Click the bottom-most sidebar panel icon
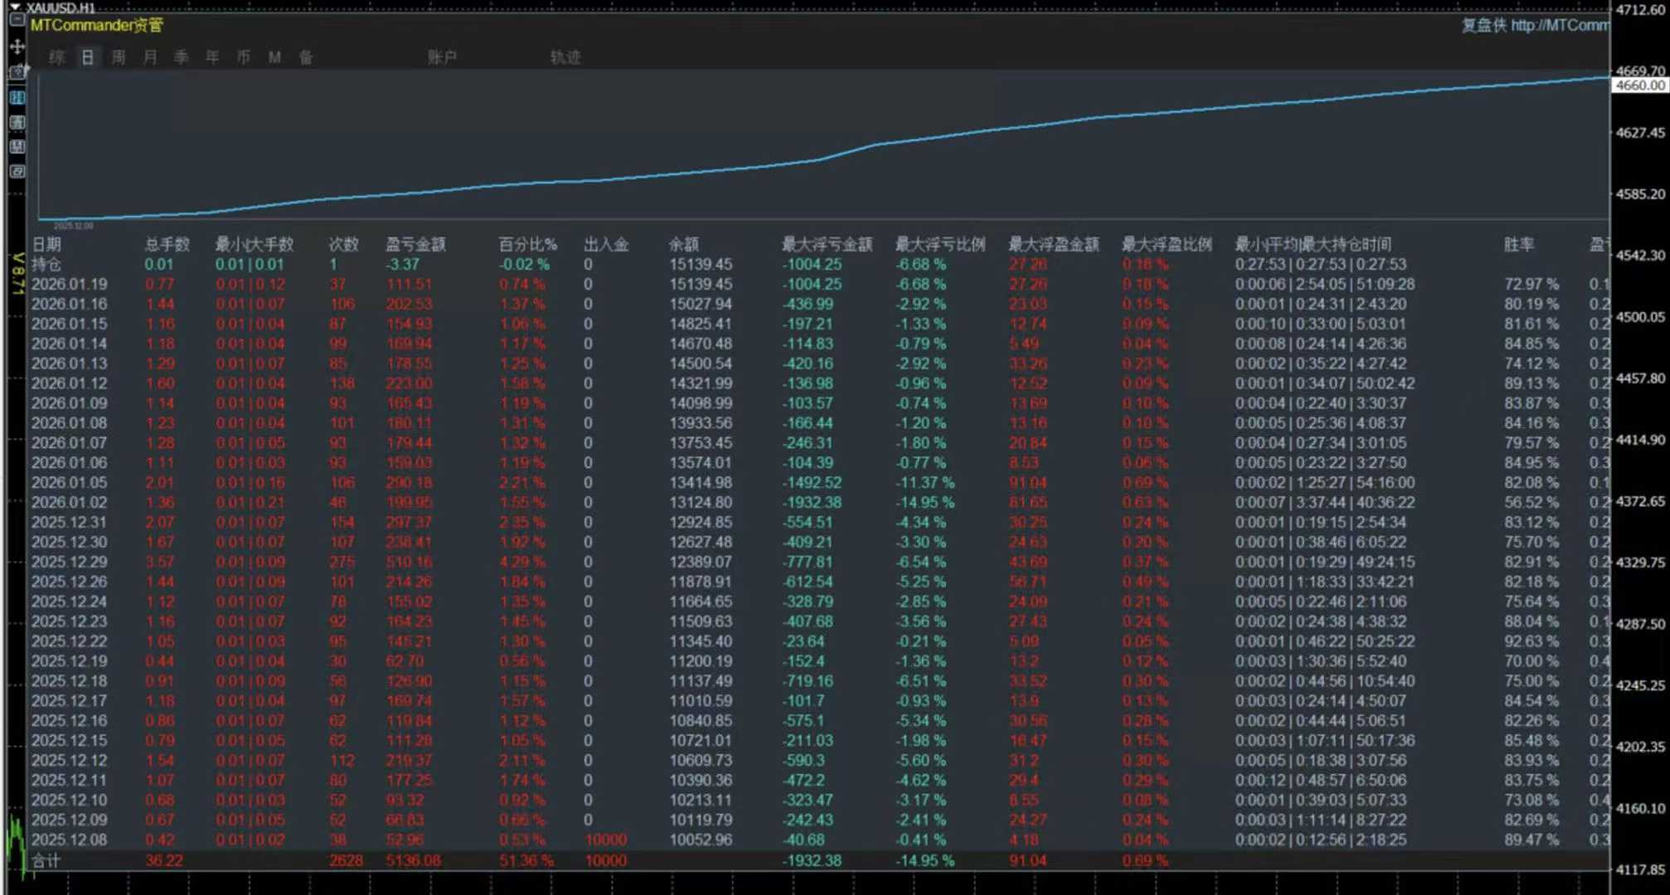The image size is (1670, 895). [17, 172]
